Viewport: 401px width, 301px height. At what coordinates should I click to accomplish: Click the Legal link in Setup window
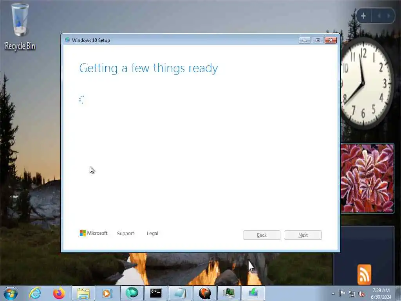click(x=152, y=234)
